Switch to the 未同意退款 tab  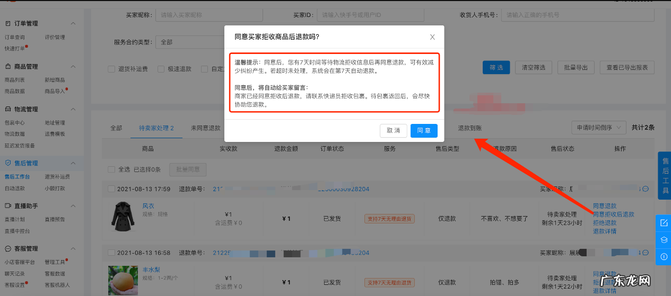[x=206, y=128]
